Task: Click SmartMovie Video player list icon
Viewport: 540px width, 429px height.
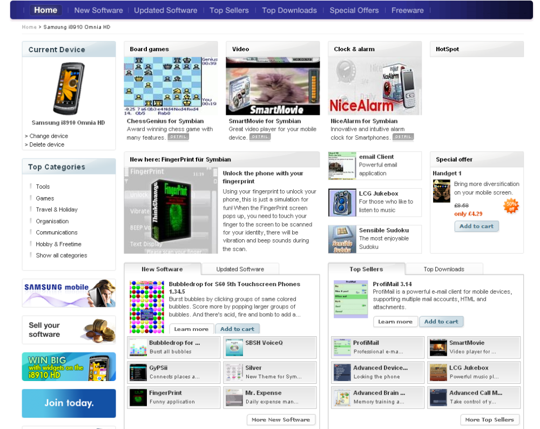Action: coord(438,348)
